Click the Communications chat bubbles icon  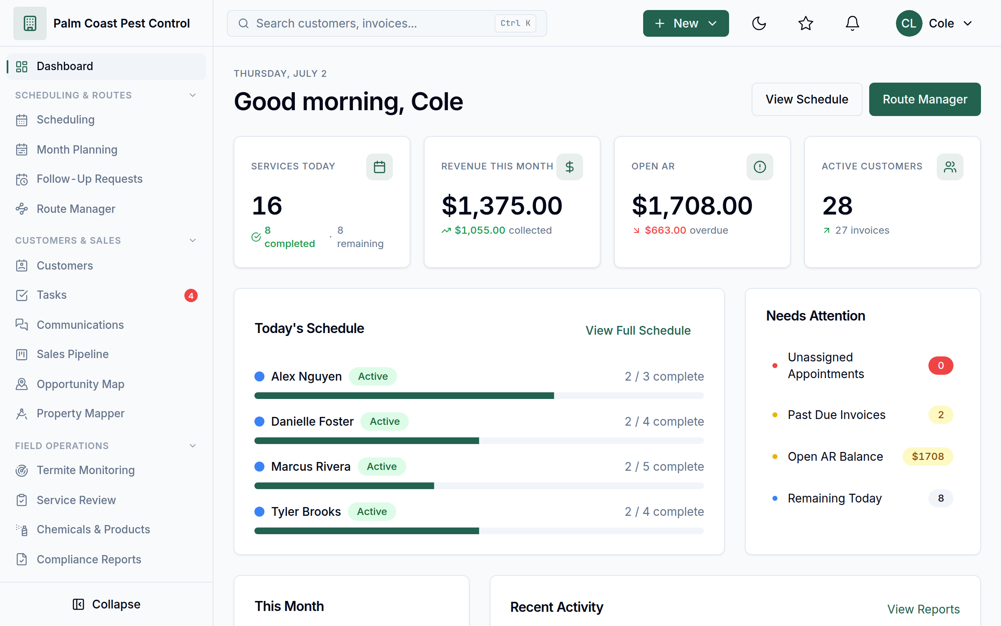22,325
